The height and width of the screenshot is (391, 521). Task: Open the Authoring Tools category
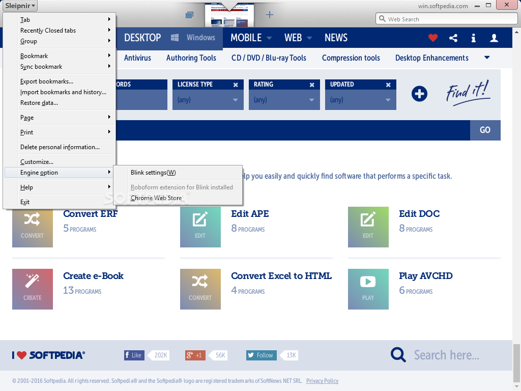coord(191,58)
